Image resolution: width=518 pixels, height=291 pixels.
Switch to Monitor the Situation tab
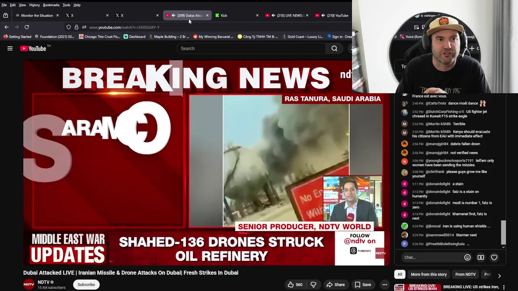click(37, 15)
